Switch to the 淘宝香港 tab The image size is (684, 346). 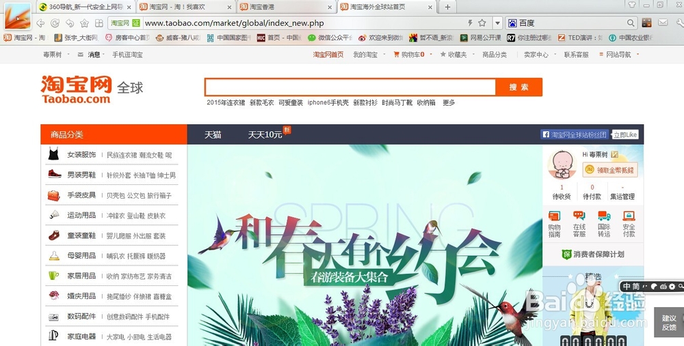(x=286, y=7)
